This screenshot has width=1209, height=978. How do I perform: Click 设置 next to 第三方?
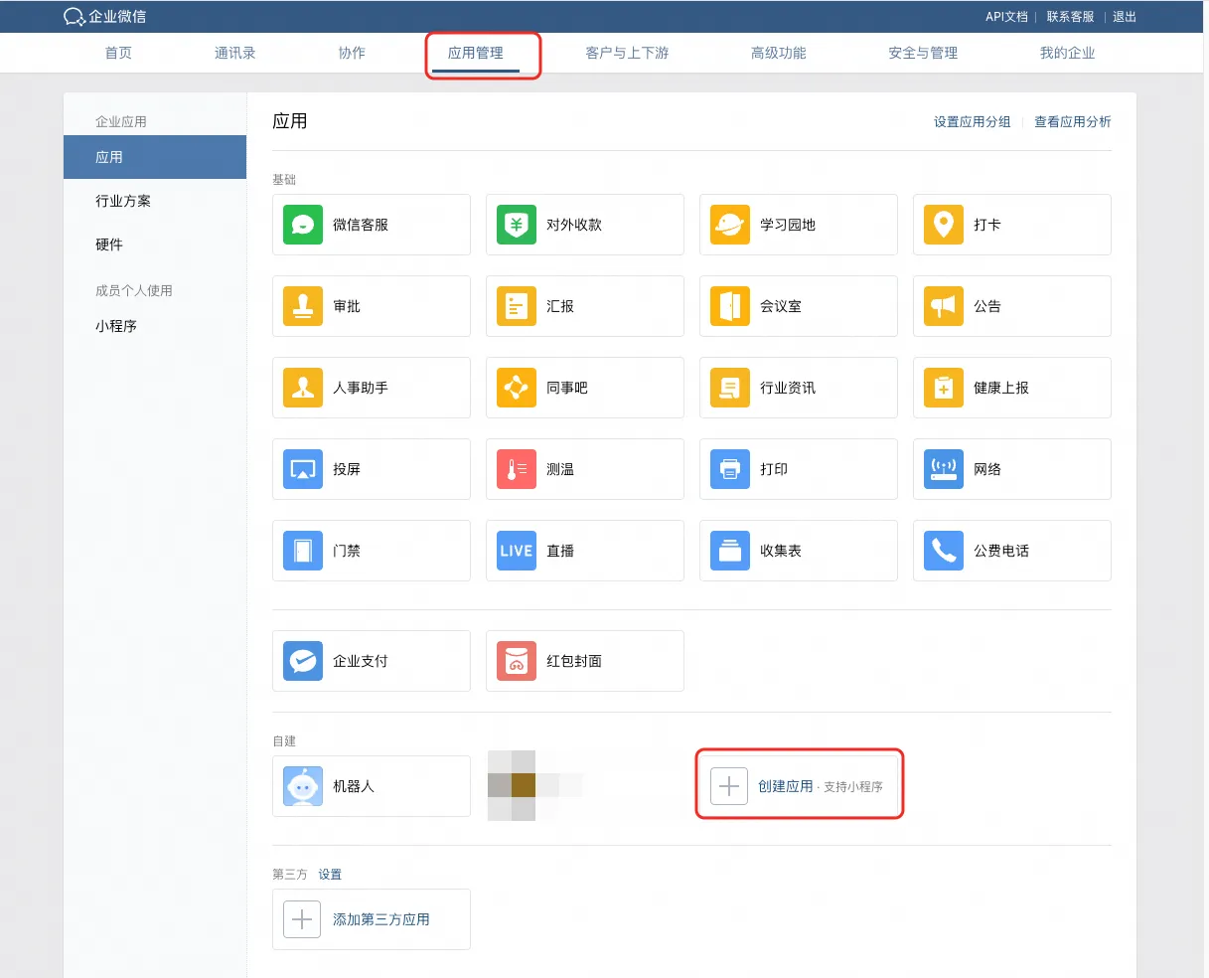click(x=330, y=875)
